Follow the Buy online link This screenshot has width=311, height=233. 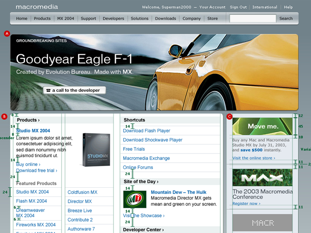(28, 164)
